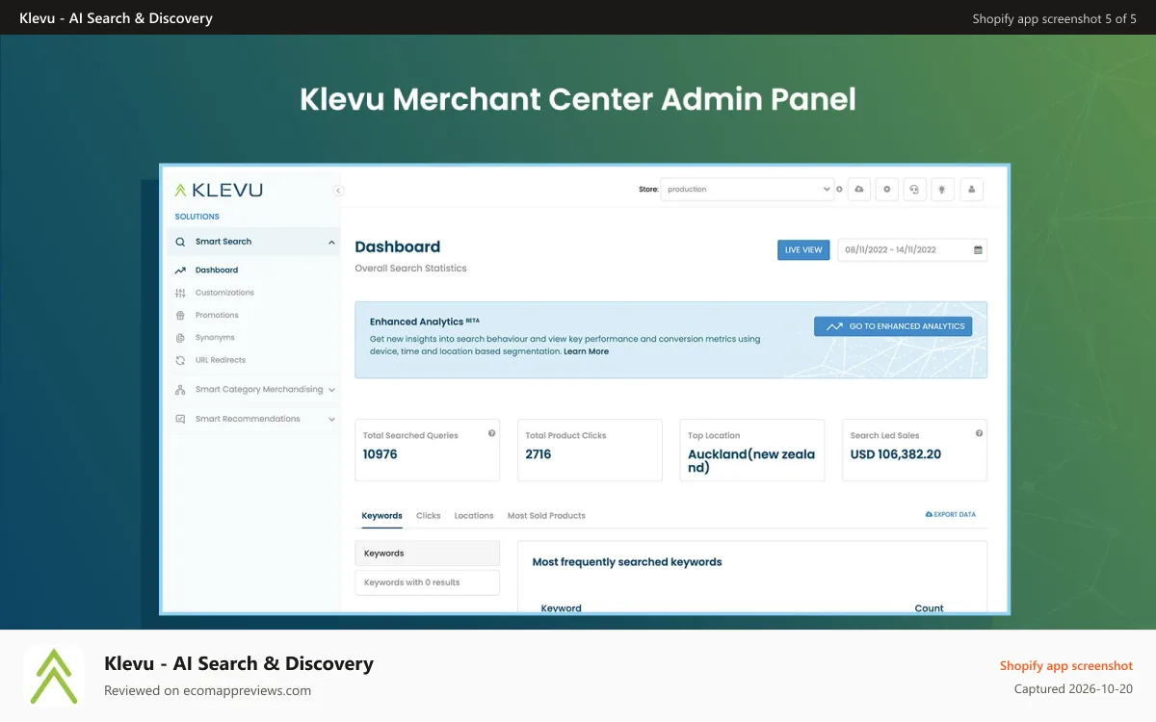Image resolution: width=1156 pixels, height=722 pixels.
Task: Click the value 2716
Action: pos(539,454)
